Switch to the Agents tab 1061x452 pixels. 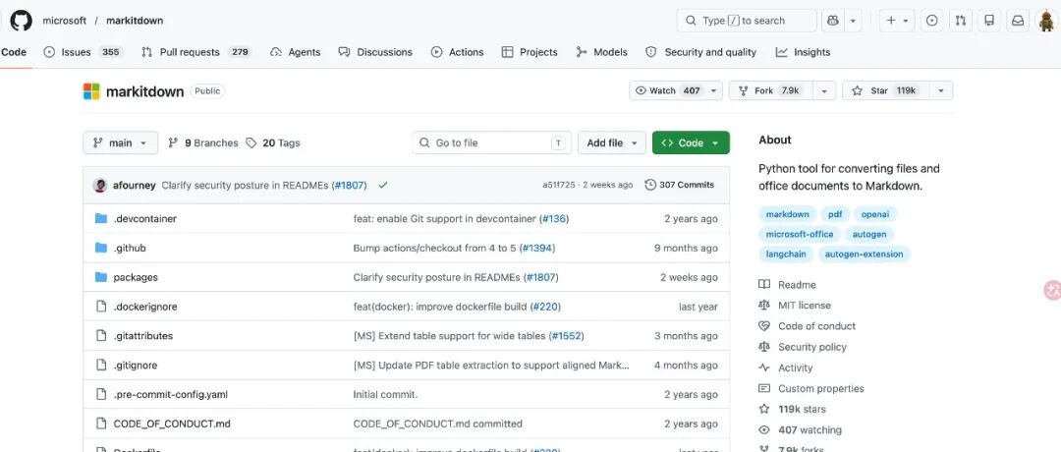pos(295,52)
